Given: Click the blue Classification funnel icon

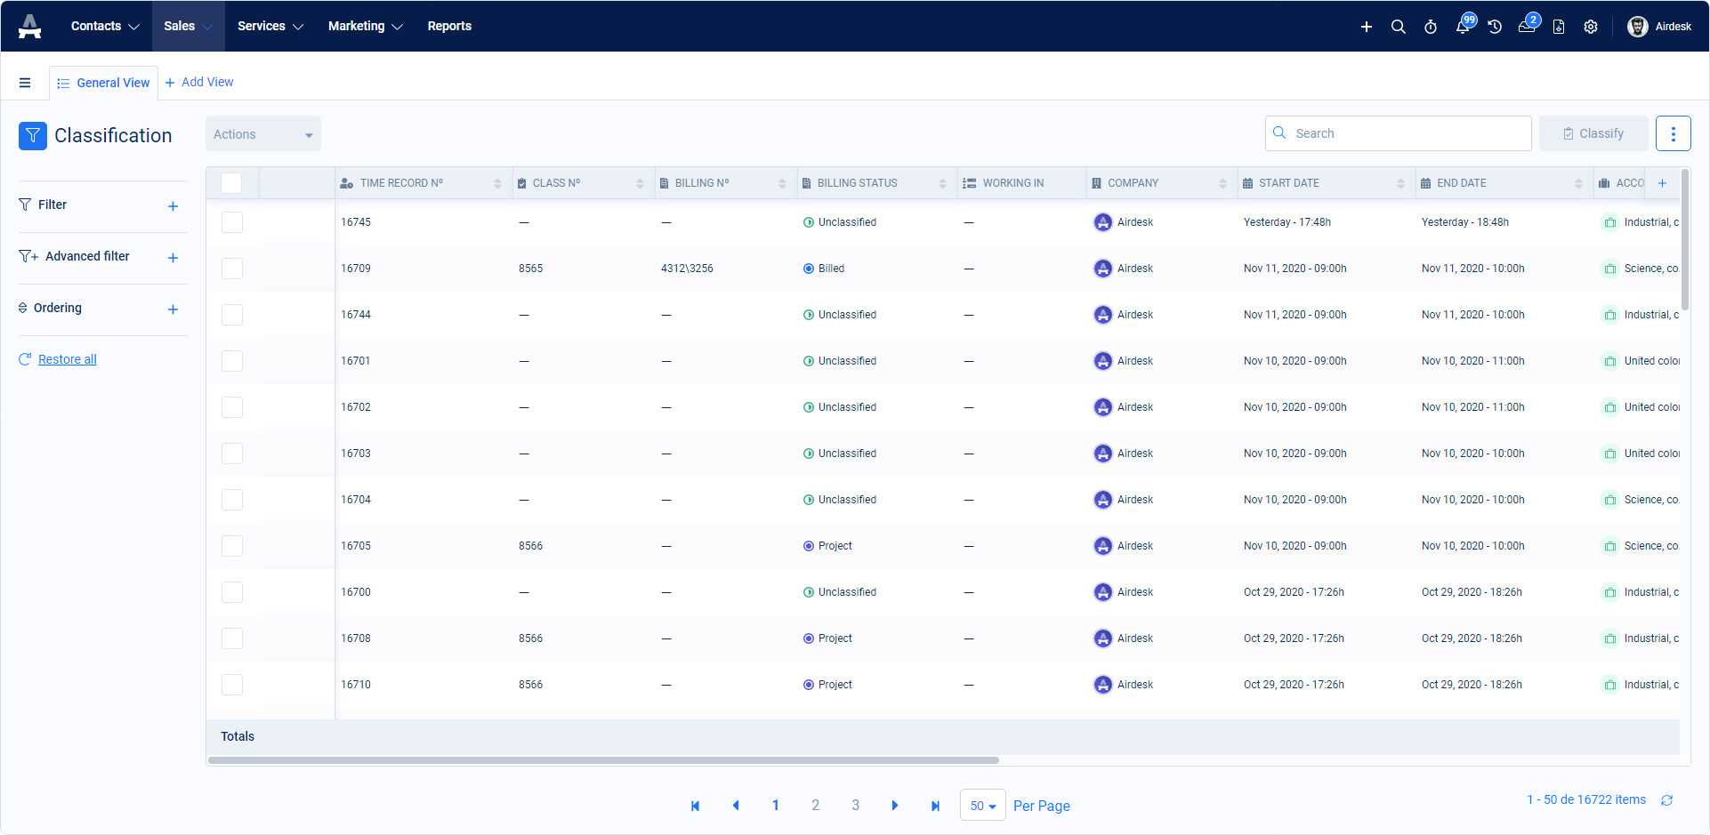Looking at the screenshot, I should (x=33, y=135).
